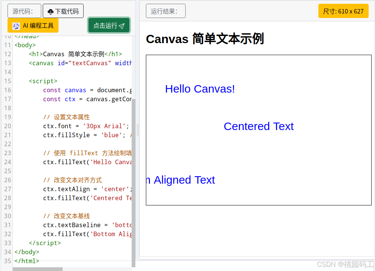
Task: Click the 'const canvas' code line
Action: point(87,90)
